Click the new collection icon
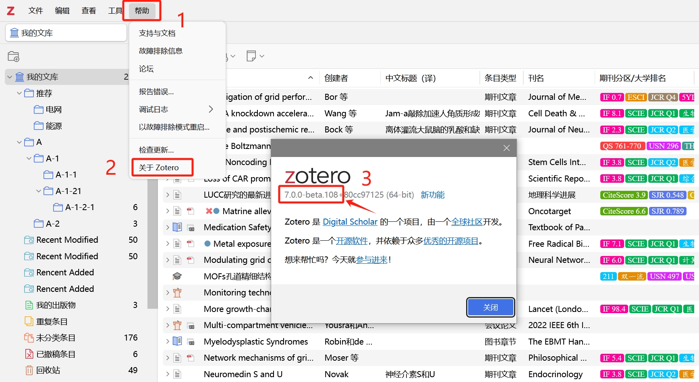This screenshot has height=382, width=699. [13, 56]
